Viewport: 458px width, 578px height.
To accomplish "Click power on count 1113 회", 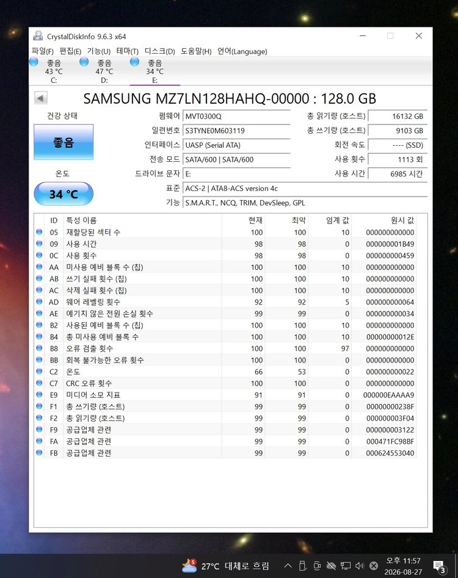I will 398,159.
